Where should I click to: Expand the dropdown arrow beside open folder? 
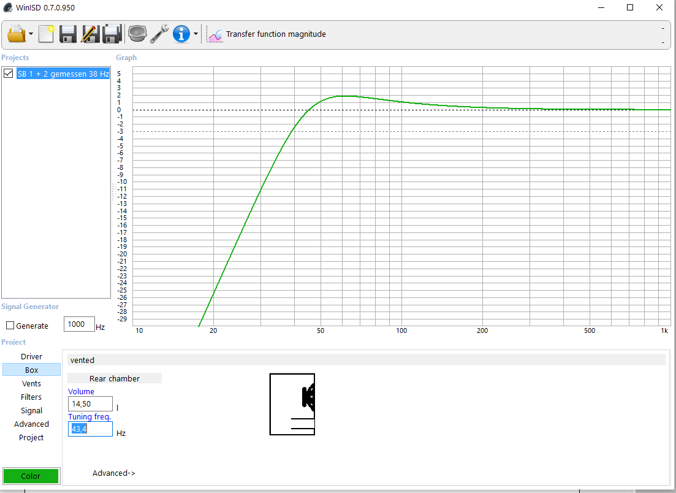31,34
